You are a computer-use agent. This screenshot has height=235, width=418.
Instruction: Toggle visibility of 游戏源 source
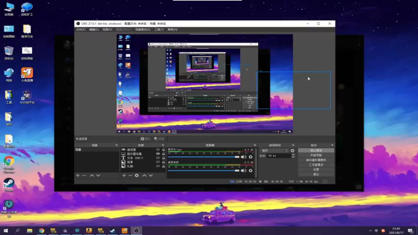point(158,150)
